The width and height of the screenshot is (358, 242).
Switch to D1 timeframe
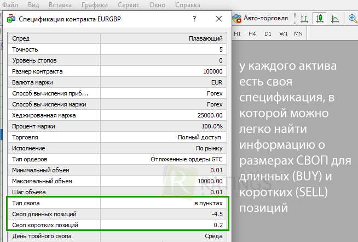[268, 34]
